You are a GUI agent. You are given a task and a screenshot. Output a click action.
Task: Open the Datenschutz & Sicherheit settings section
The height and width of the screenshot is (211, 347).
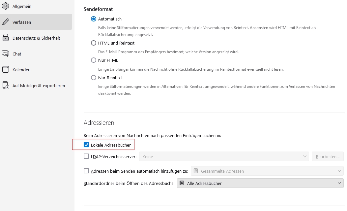point(36,38)
